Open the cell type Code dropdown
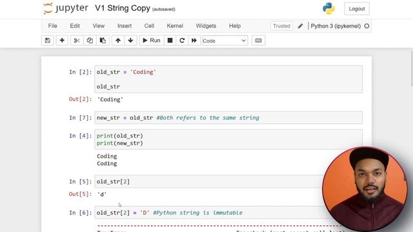The width and height of the screenshot is (413, 232). tap(225, 41)
